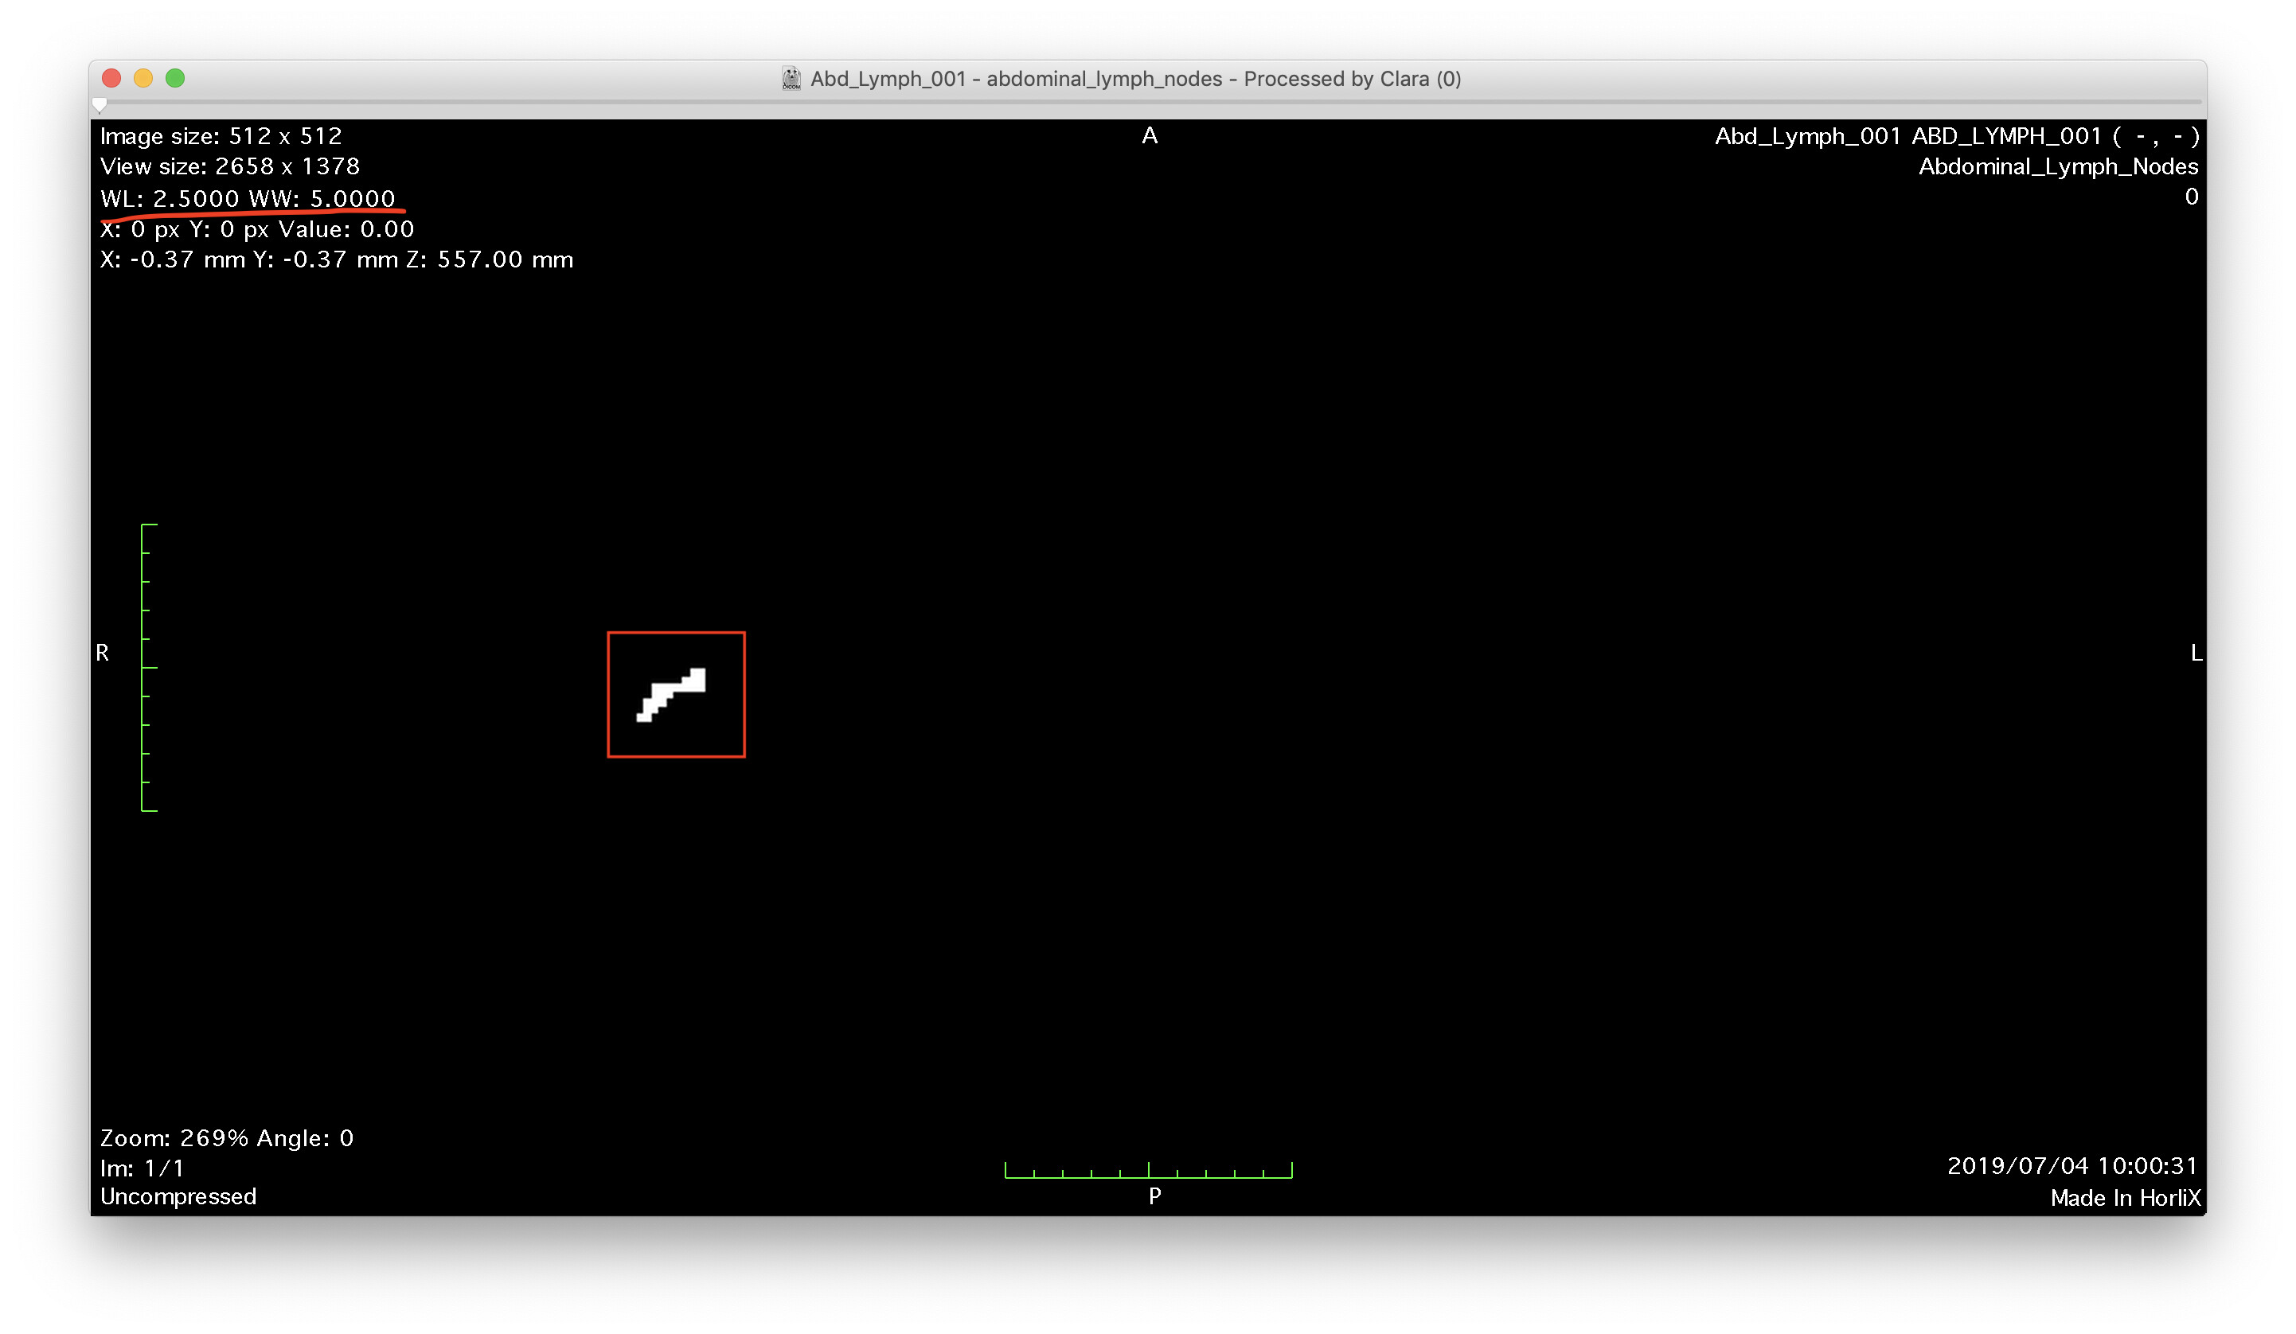Click the '2019/07/04 10:00:31' timestamp
The width and height of the screenshot is (2296, 1334).
pos(2071,1166)
